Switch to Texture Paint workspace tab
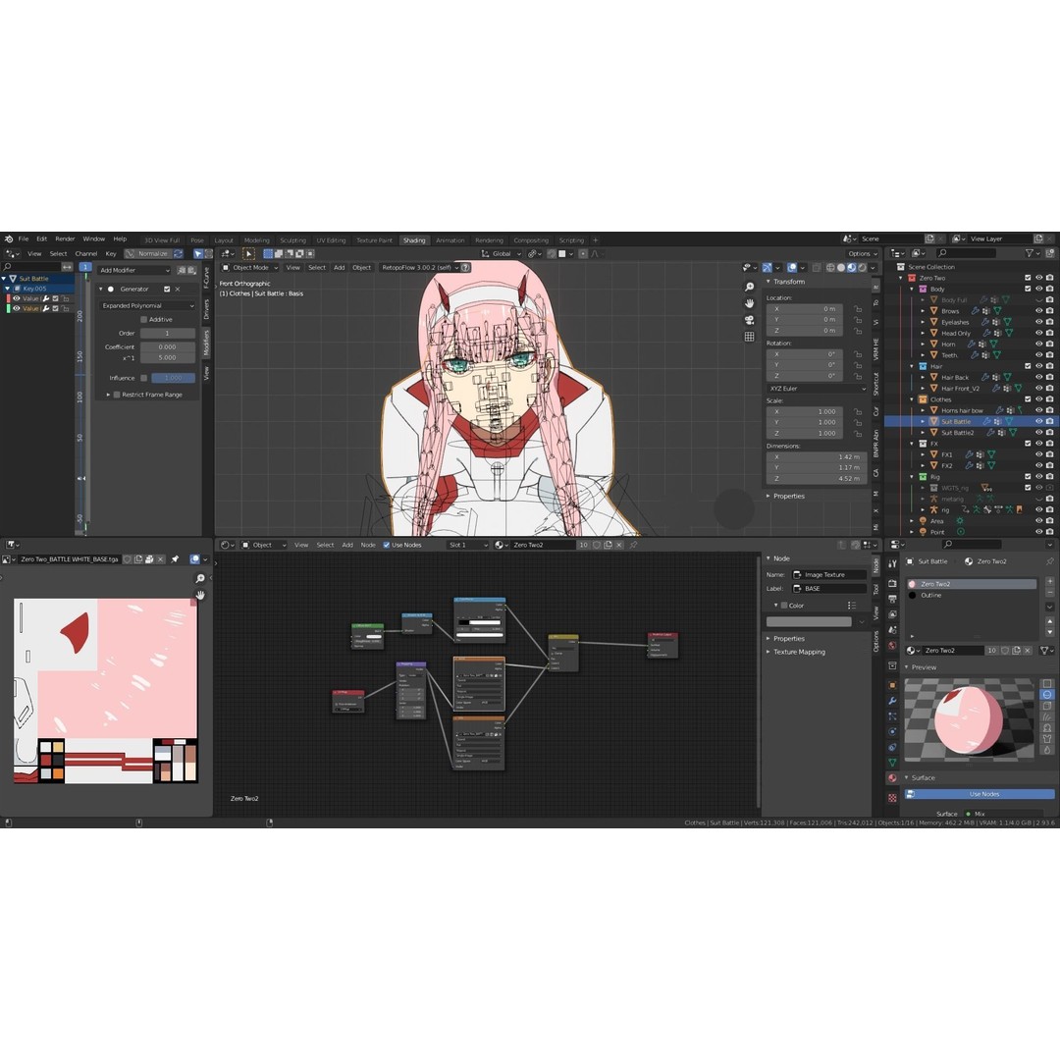Screen dimensions: 1060x1060 [x=374, y=240]
